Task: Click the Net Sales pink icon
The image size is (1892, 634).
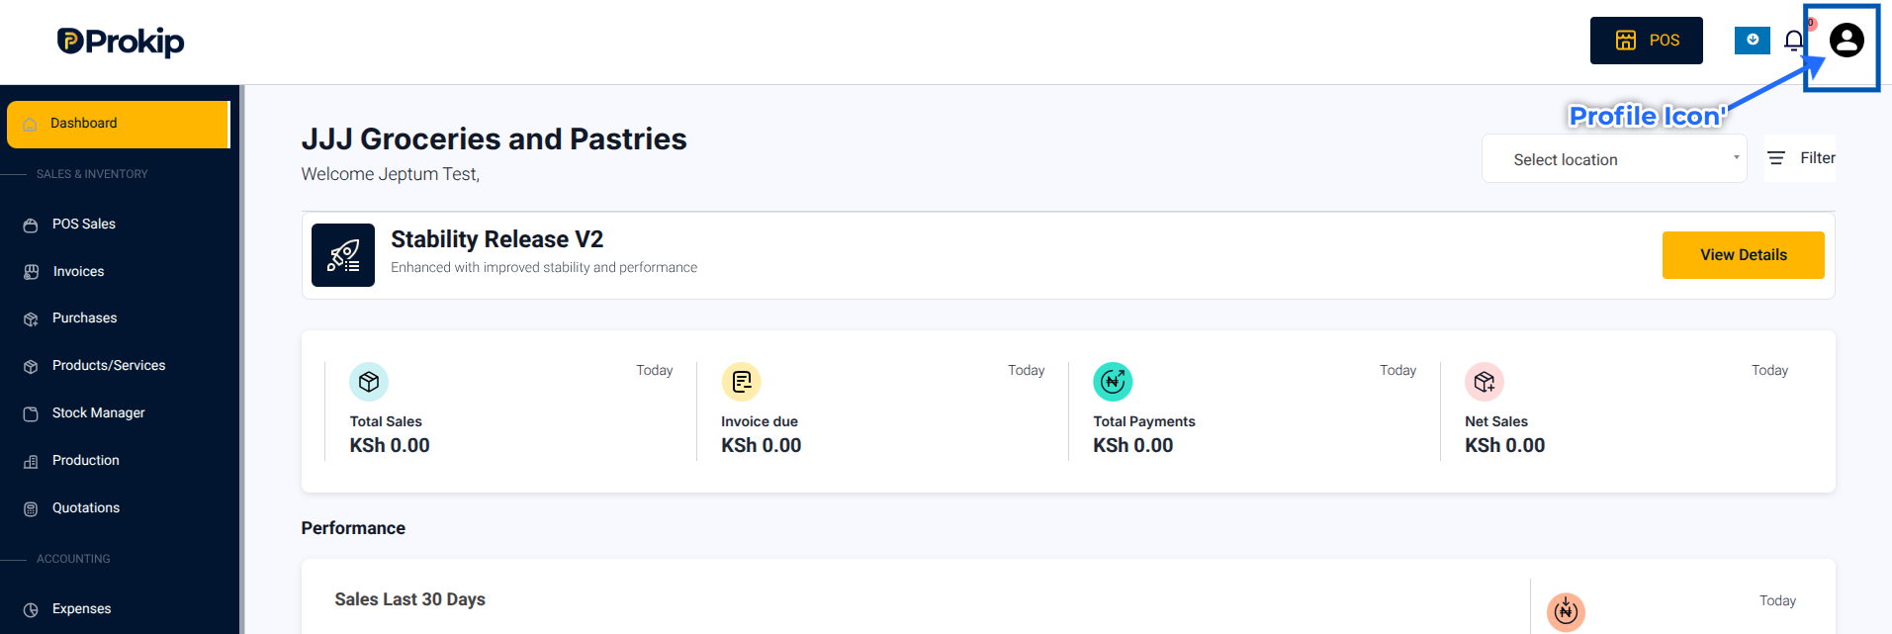Action: click(x=1485, y=382)
